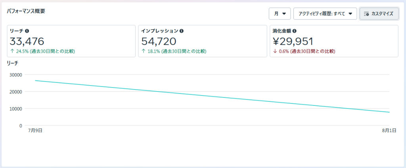Click the info icon beside 消化金額
The width and height of the screenshot is (406, 168).
click(x=295, y=31)
